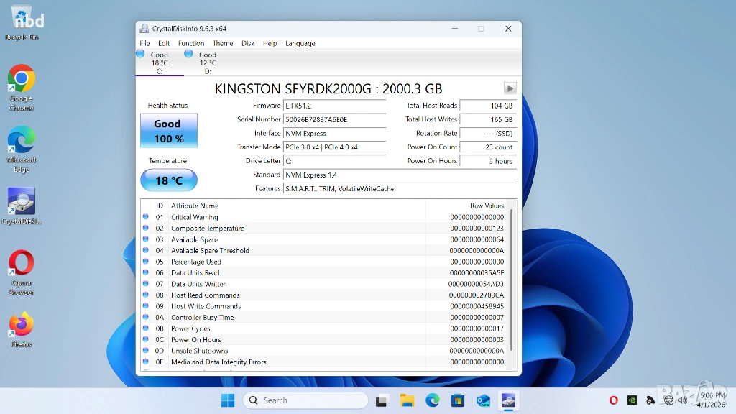Click the 18 °C temperature indicator

pos(168,180)
